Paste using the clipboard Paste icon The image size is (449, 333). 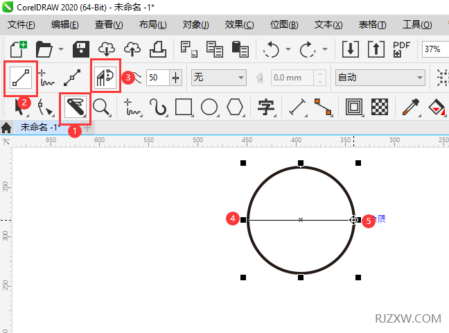[240, 49]
